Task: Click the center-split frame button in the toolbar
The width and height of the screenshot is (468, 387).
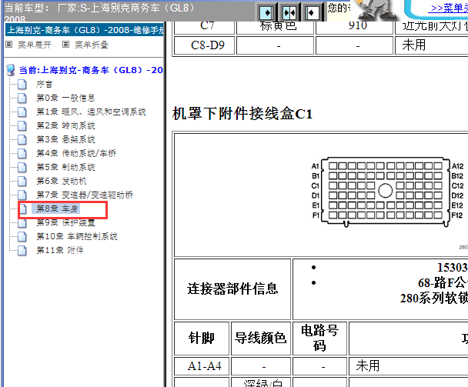Action: click(289, 12)
